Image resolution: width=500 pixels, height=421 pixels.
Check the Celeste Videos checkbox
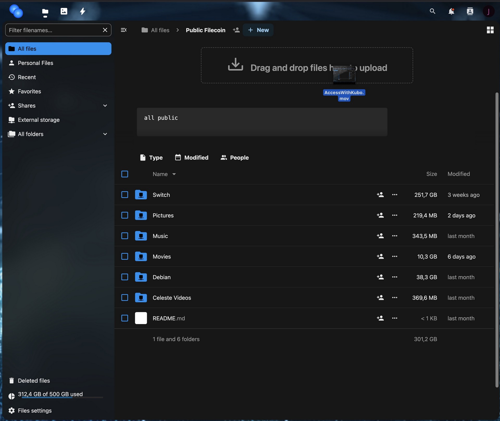pos(125,298)
